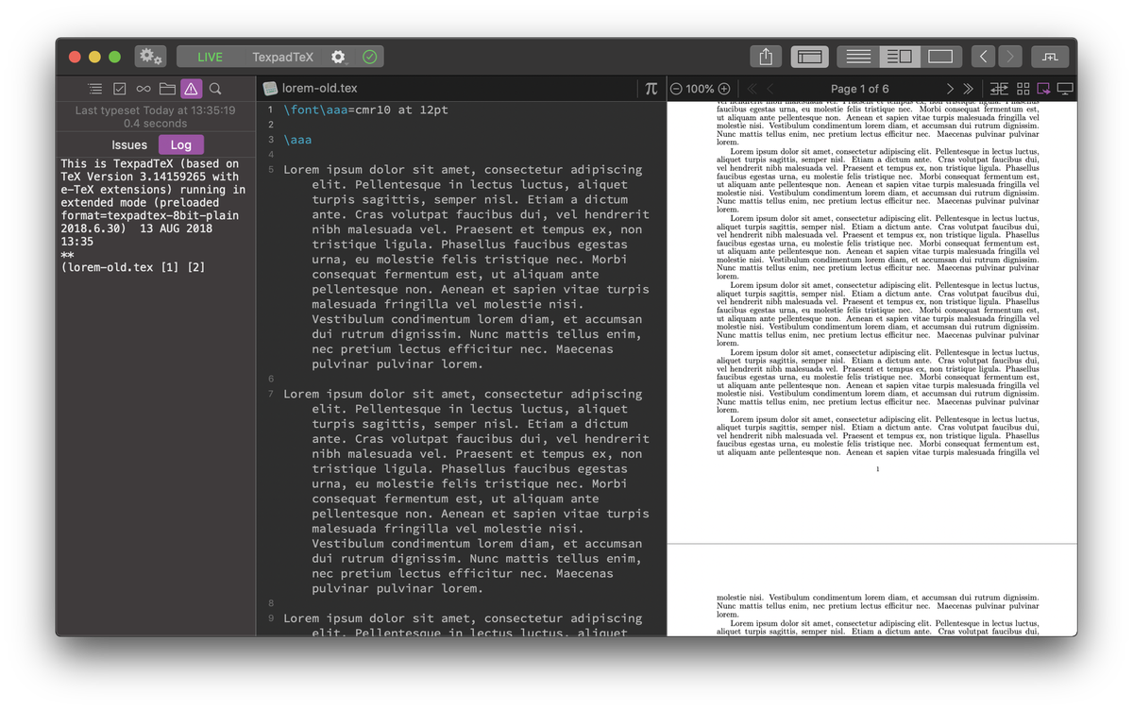Click page number 1 in PDF preview
This screenshot has width=1133, height=710.
(x=877, y=469)
